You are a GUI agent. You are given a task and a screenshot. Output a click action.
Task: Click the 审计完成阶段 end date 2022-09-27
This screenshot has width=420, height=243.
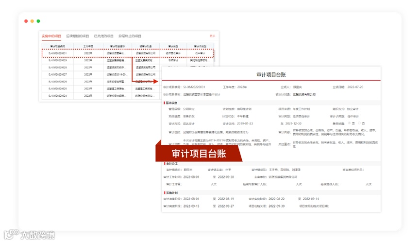226,206
